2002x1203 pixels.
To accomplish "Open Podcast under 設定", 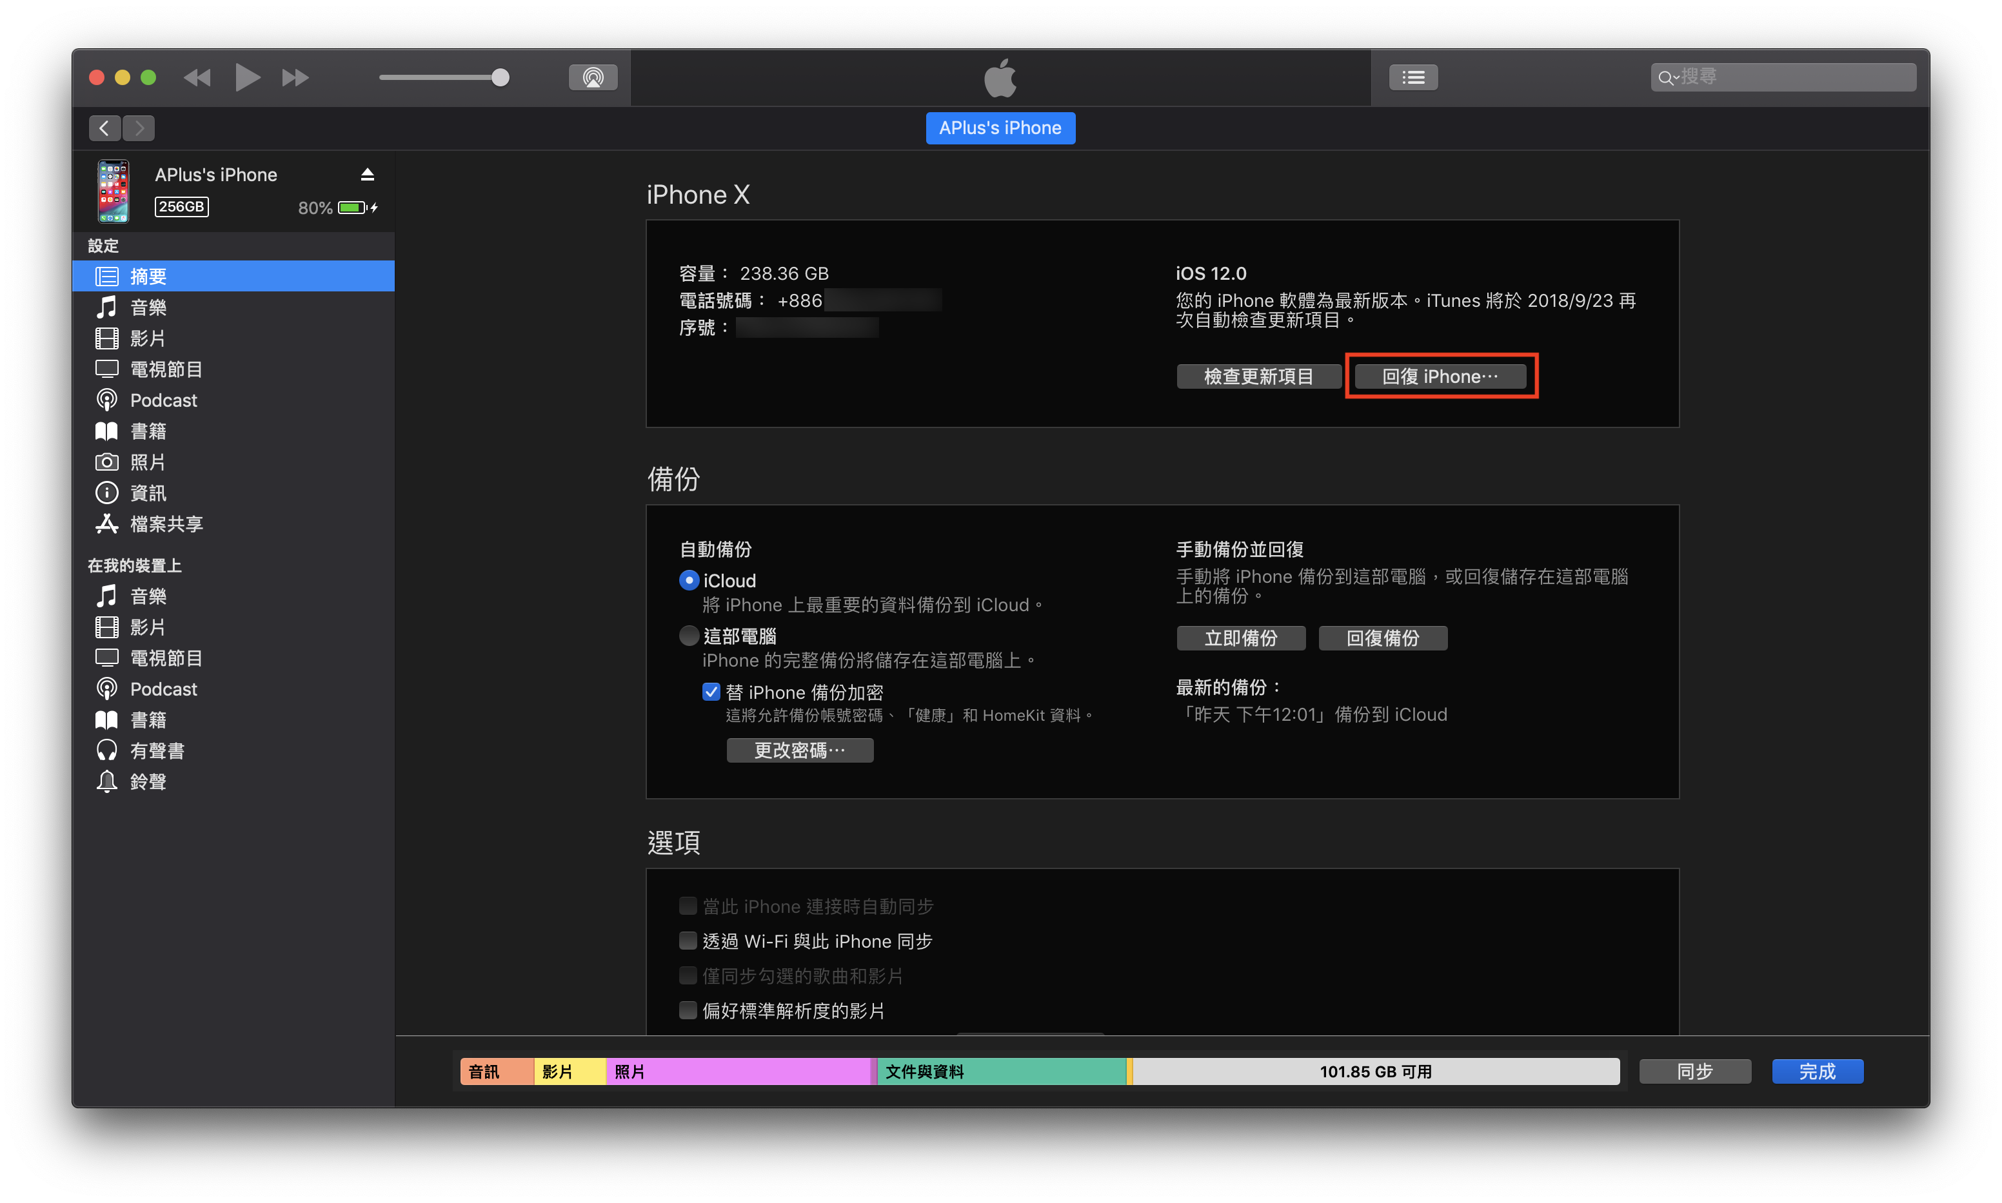I will point(233,400).
